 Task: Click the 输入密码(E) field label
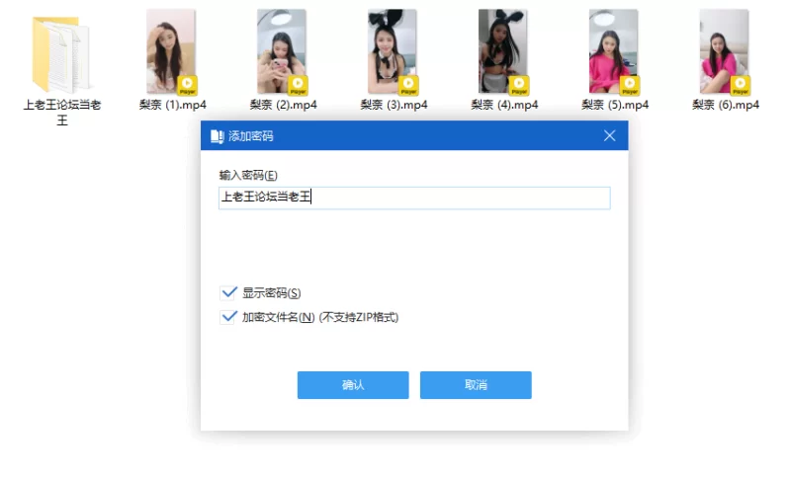click(248, 175)
